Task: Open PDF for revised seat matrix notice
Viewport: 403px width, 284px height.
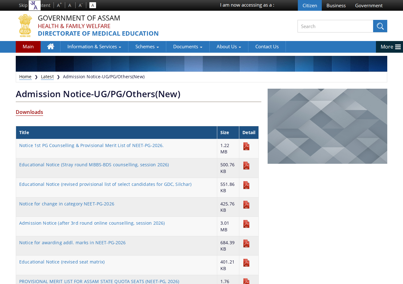Action: (246, 263)
